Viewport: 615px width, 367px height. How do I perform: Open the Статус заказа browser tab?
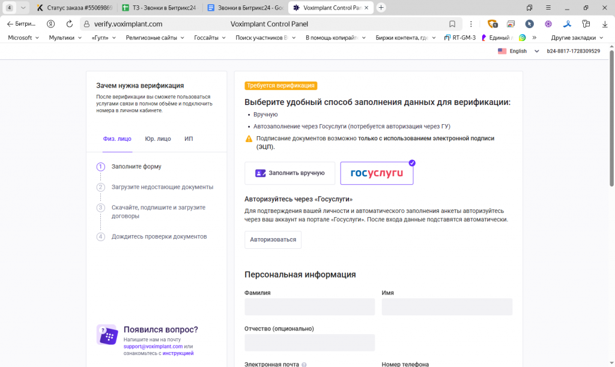[x=74, y=7]
